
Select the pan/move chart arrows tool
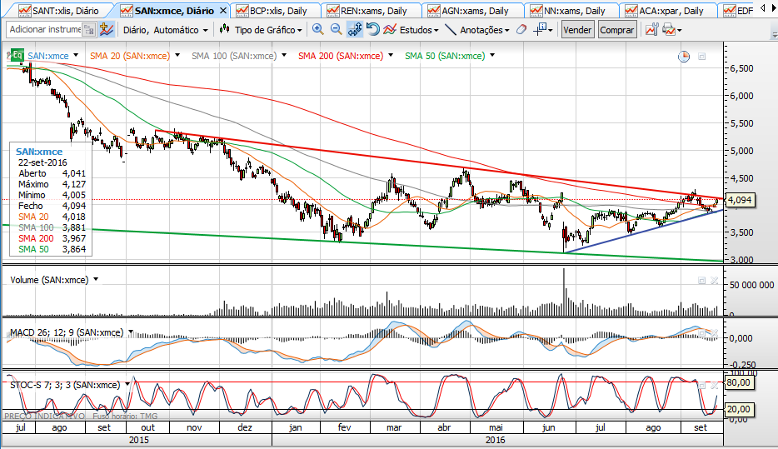[x=354, y=29]
